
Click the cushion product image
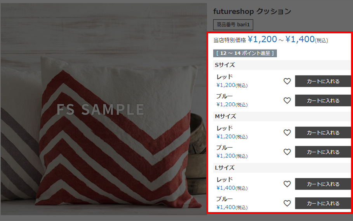point(104,109)
